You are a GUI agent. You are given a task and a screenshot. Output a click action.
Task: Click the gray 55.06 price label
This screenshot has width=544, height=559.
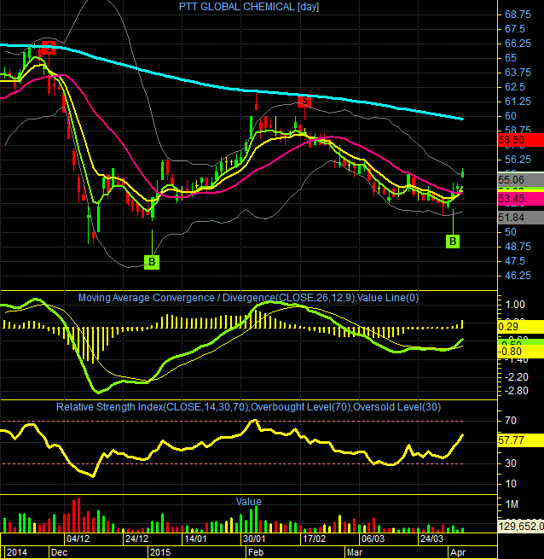coord(521,180)
